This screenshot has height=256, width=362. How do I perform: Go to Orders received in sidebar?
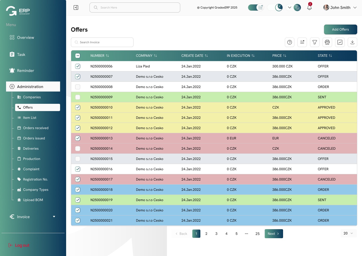point(36,128)
